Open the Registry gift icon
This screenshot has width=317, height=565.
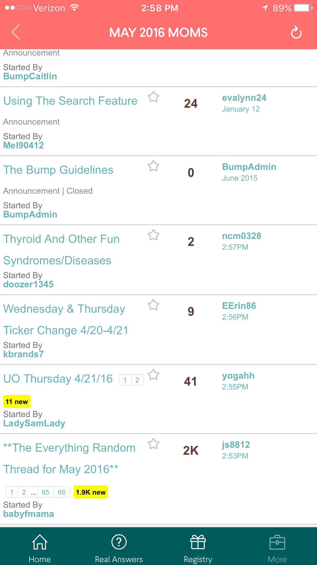tap(198, 542)
